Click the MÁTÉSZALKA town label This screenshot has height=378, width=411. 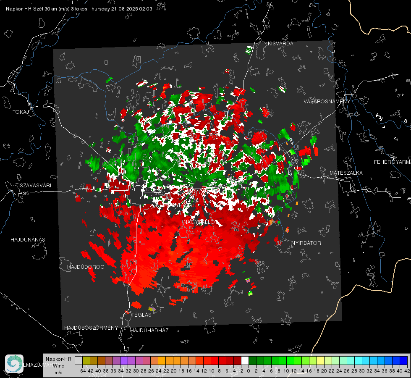(346, 173)
